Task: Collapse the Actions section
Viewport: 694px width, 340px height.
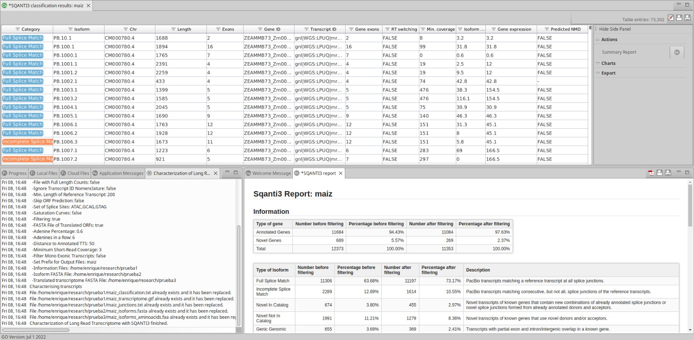Action: coord(597,39)
